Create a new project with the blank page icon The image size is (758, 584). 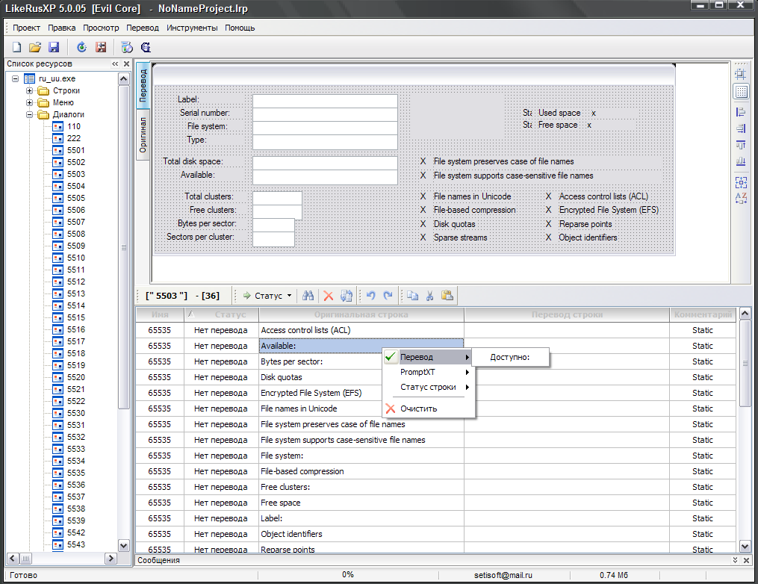point(17,47)
